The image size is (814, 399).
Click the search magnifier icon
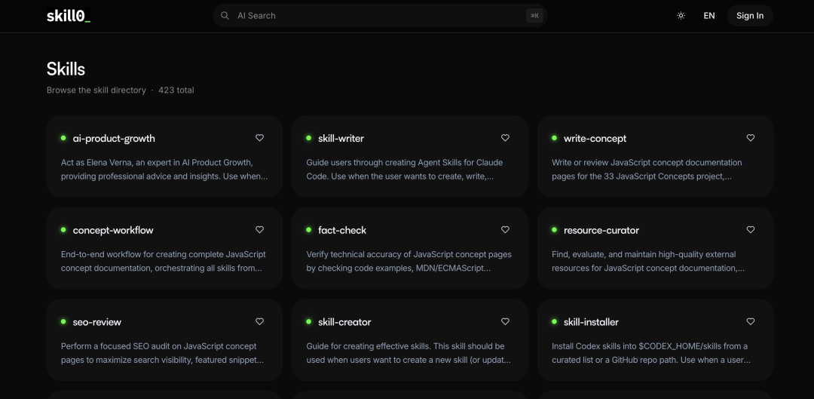tap(225, 16)
